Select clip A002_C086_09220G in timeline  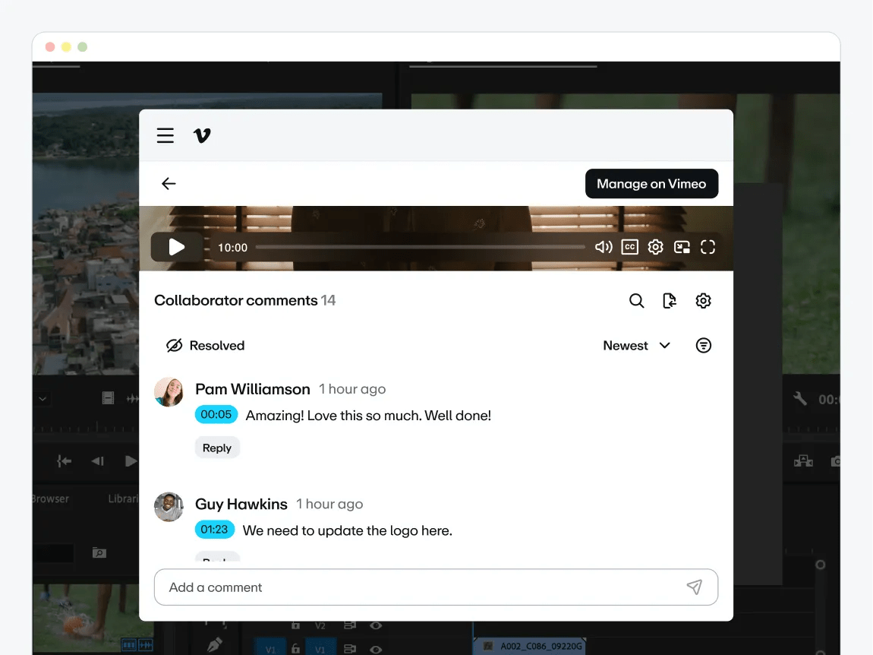coord(529,646)
